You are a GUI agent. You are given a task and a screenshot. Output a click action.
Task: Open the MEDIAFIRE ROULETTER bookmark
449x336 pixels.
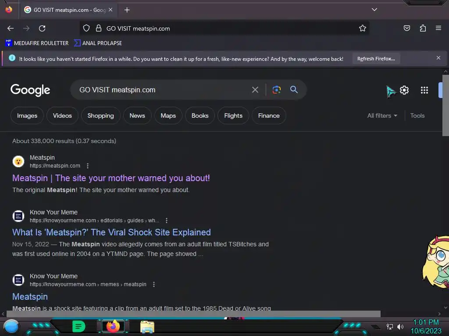tap(37, 43)
